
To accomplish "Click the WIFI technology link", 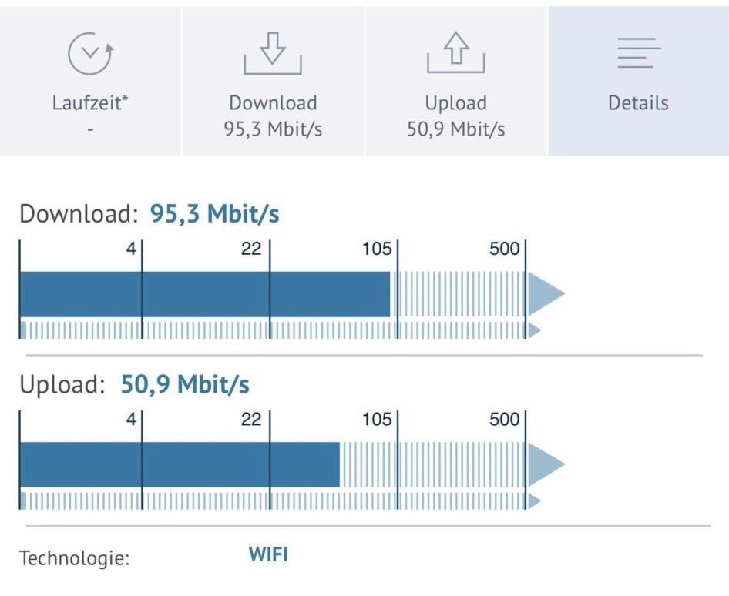I will [x=268, y=554].
